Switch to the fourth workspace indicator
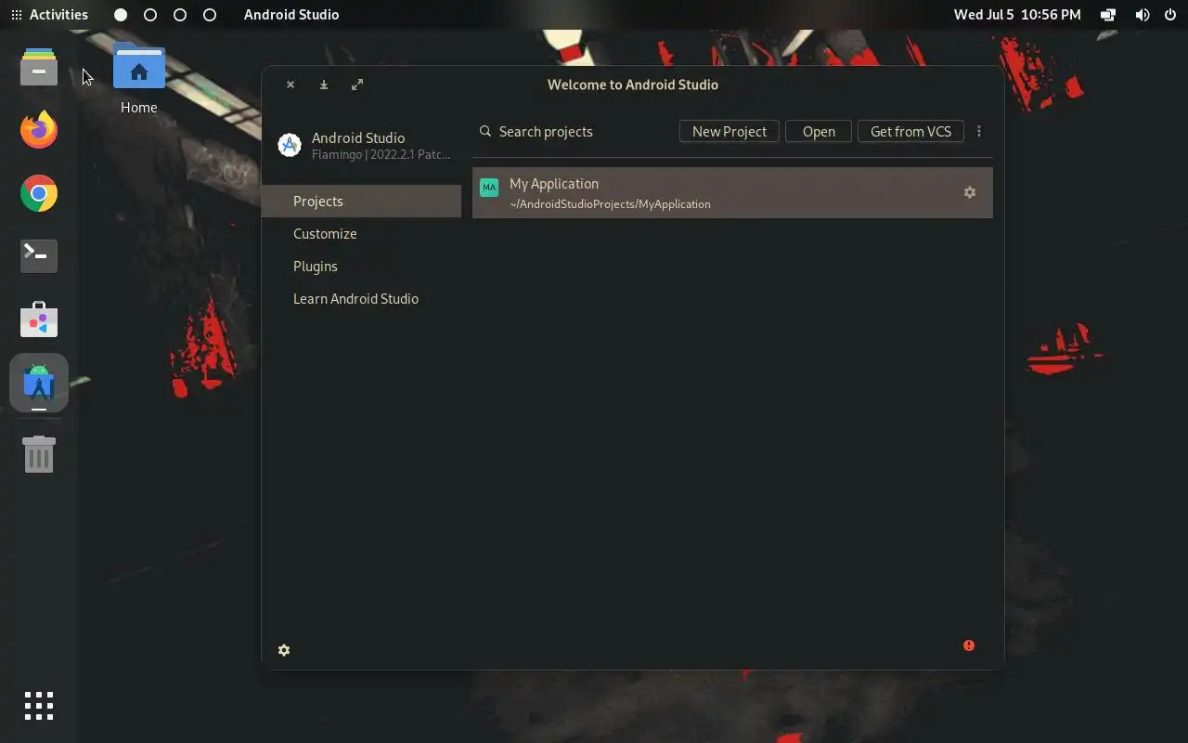This screenshot has height=743, width=1188. tap(210, 15)
